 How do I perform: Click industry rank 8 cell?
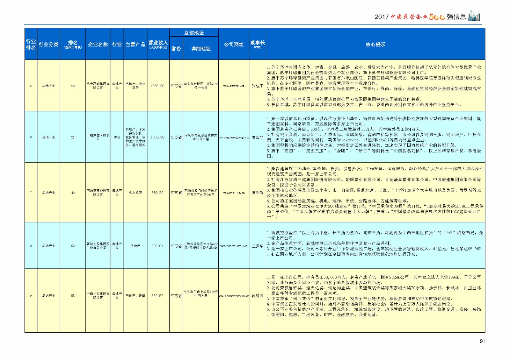31,246
